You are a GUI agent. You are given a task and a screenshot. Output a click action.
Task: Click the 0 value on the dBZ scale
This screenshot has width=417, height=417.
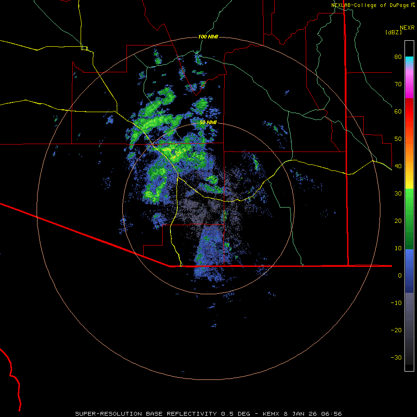tap(400, 276)
